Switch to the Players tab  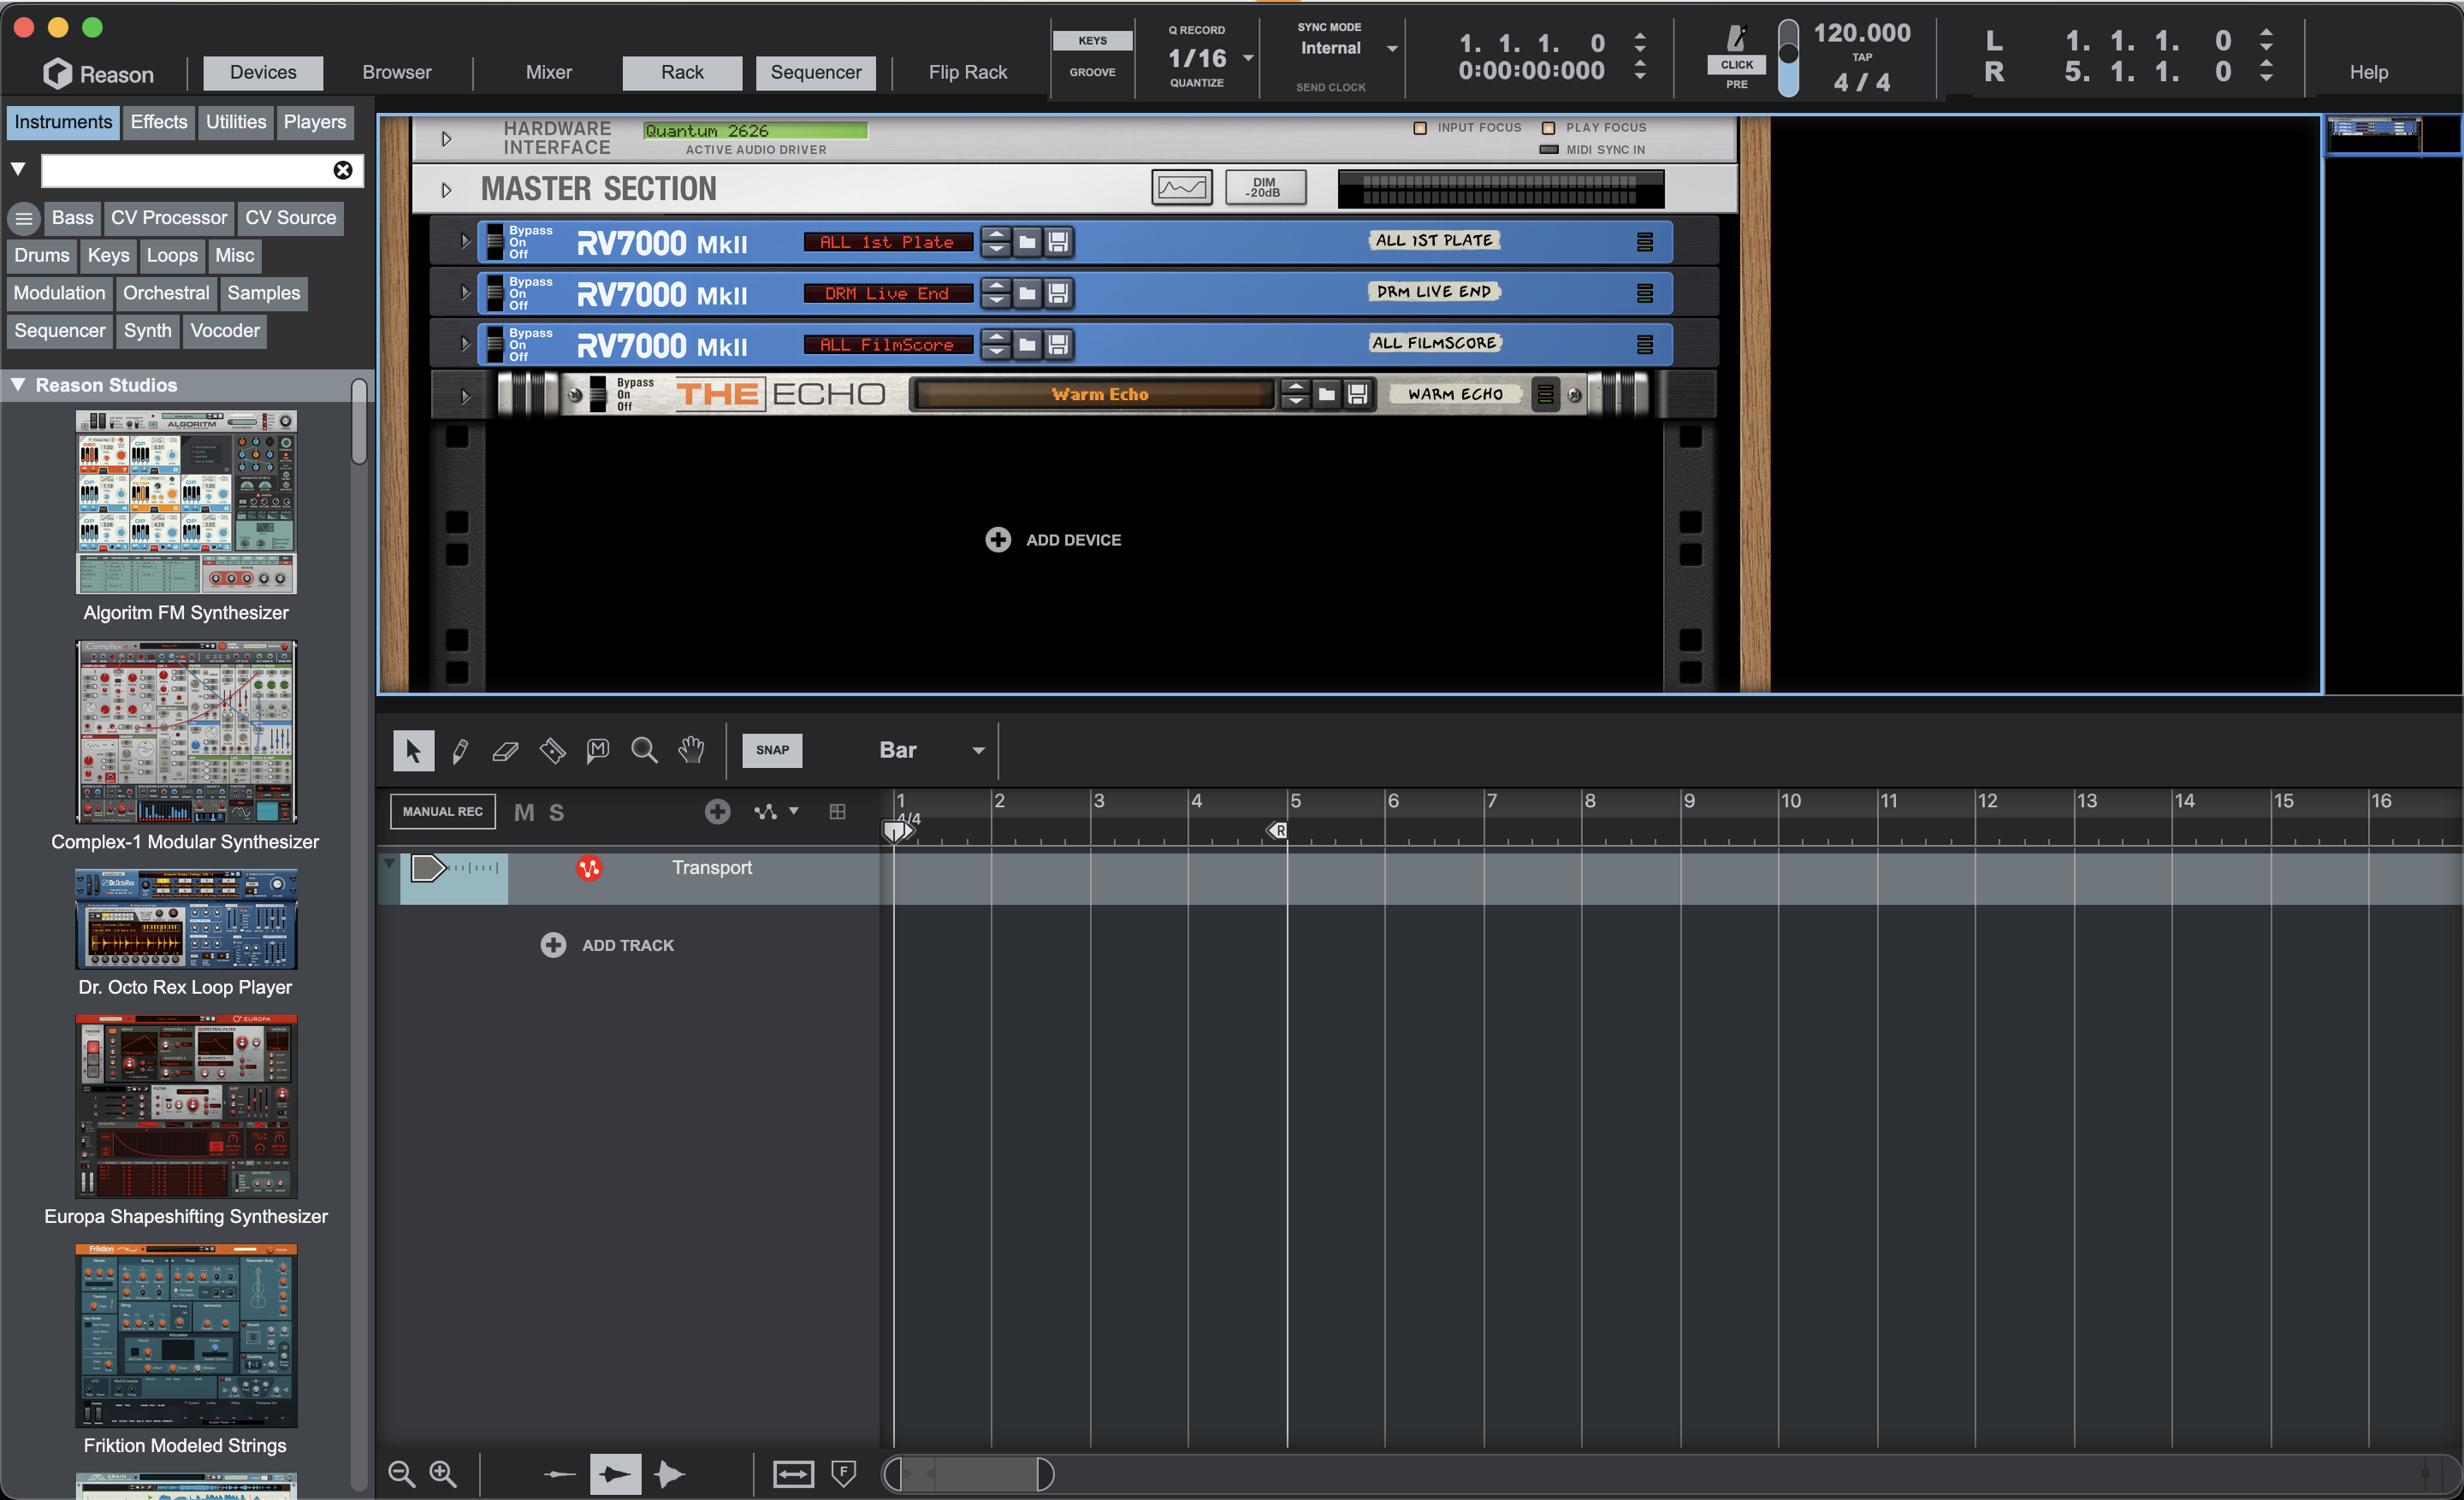(x=315, y=122)
